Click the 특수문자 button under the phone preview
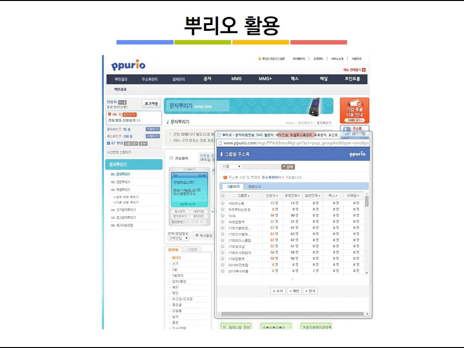The image size is (464, 348). 180,211
